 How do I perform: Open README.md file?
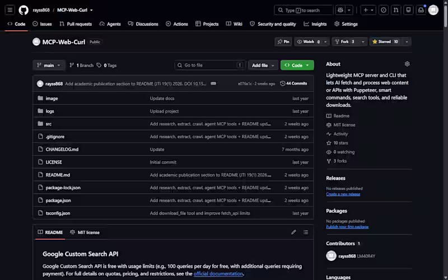pyautogui.click(x=58, y=175)
